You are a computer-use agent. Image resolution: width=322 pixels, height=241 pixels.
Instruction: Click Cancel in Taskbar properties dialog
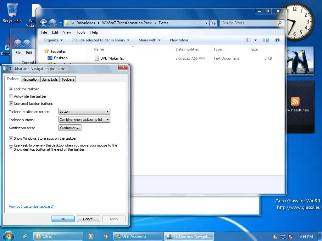click(88, 219)
